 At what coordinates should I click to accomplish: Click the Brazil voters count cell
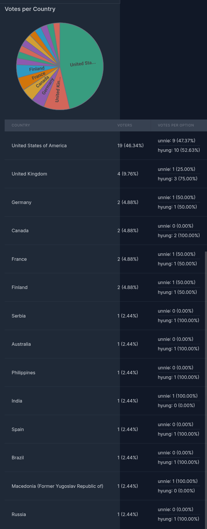click(128, 458)
